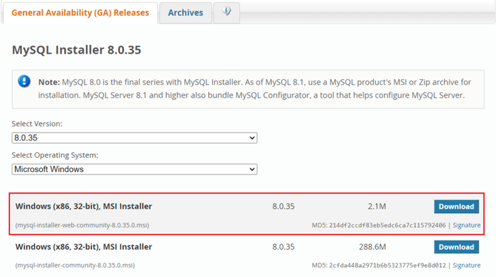Click the MD5 hash starting with 214df2
The image size is (496, 277).
coord(387,225)
